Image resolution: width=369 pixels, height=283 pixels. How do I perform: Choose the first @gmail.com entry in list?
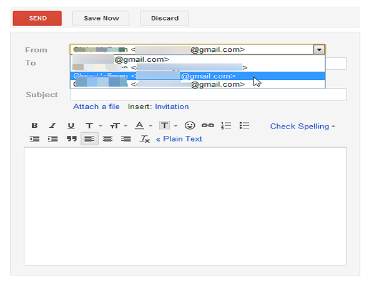[198, 59]
